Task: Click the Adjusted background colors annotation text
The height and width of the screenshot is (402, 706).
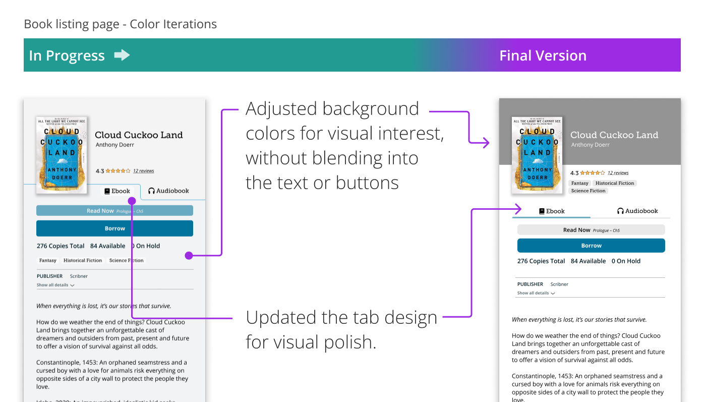Action: tap(345, 145)
